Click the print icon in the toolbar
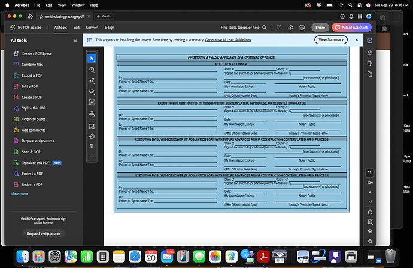 [302, 28]
